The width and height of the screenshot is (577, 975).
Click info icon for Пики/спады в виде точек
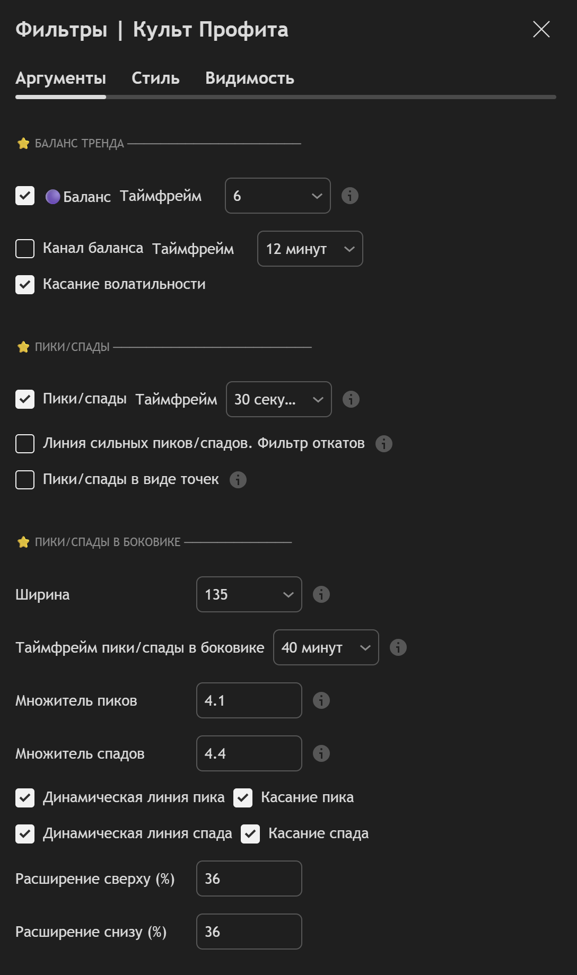pos(238,480)
